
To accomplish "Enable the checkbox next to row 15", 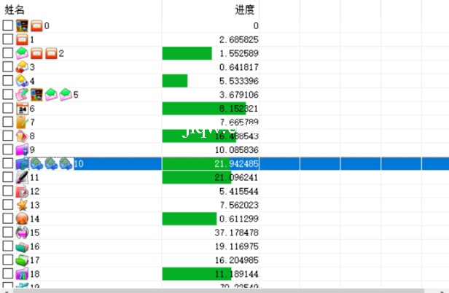I will [x=7, y=233].
